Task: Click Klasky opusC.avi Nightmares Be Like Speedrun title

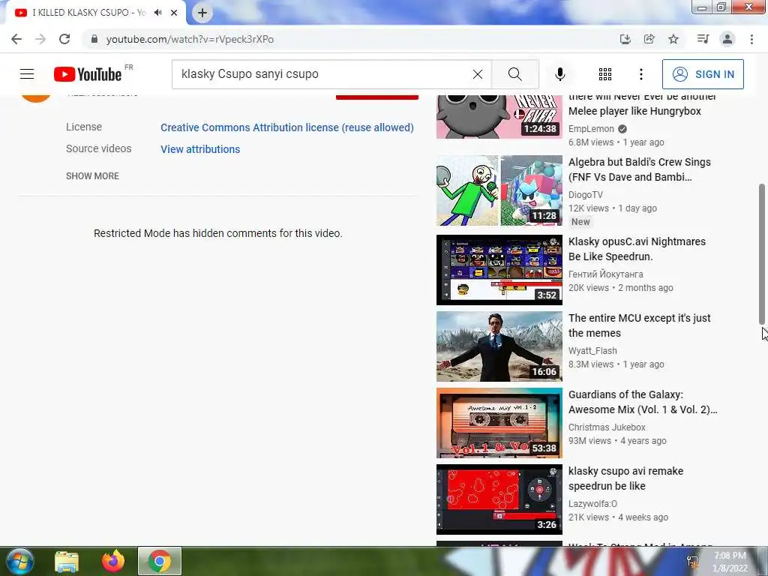Action: (x=637, y=249)
